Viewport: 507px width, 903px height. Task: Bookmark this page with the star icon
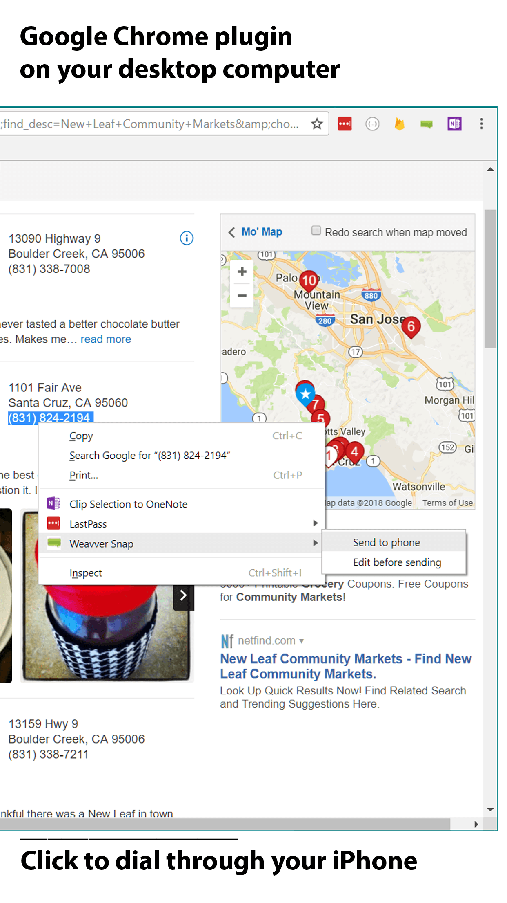coord(317,124)
